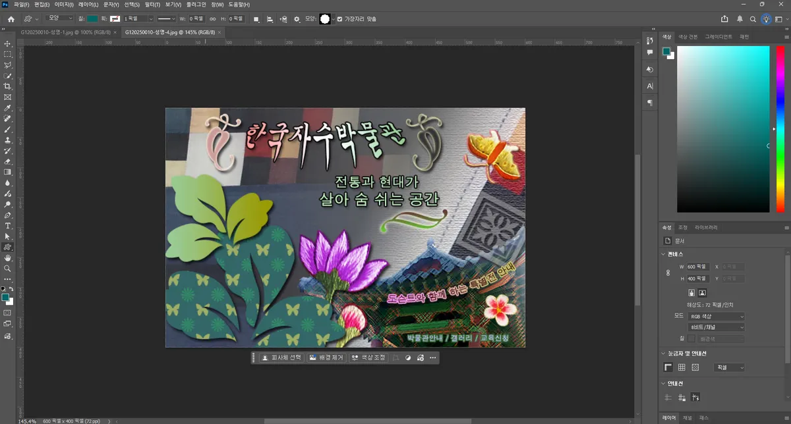
Task: Open path operations icon in options bar
Action: point(256,19)
